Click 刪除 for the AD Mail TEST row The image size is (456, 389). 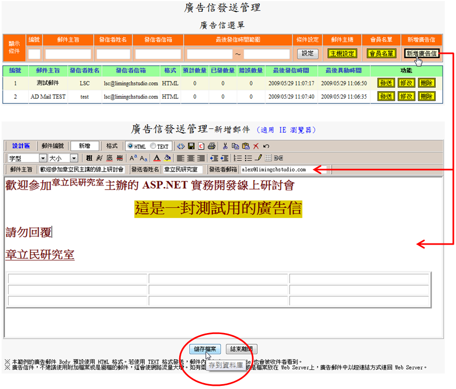pyautogui.click(x=427, y=96)
